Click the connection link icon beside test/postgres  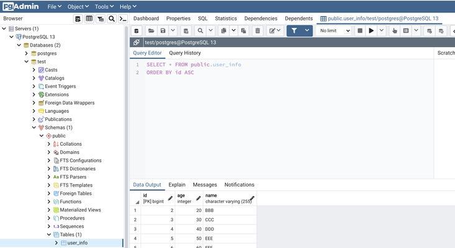click(x=136, y=42)
